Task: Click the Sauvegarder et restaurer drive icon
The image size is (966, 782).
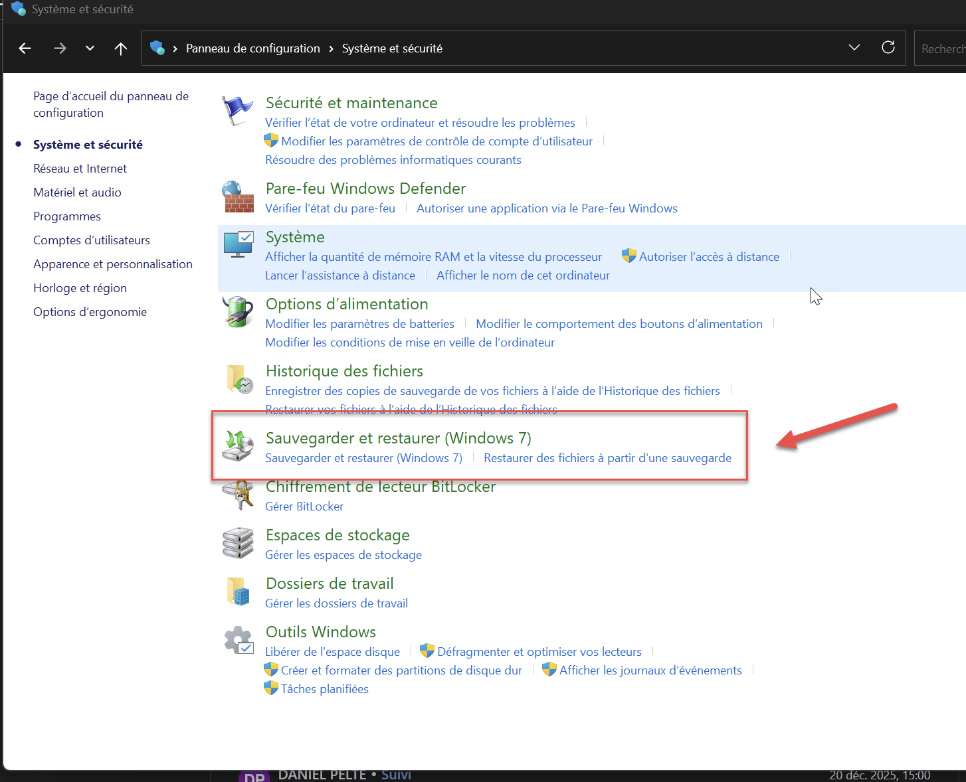Action: click(x=238, y=445)
